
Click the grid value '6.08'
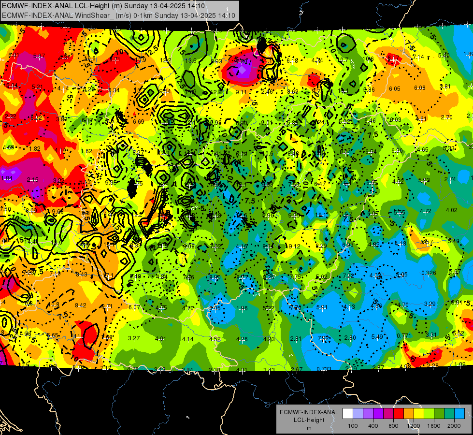point(419,88)
